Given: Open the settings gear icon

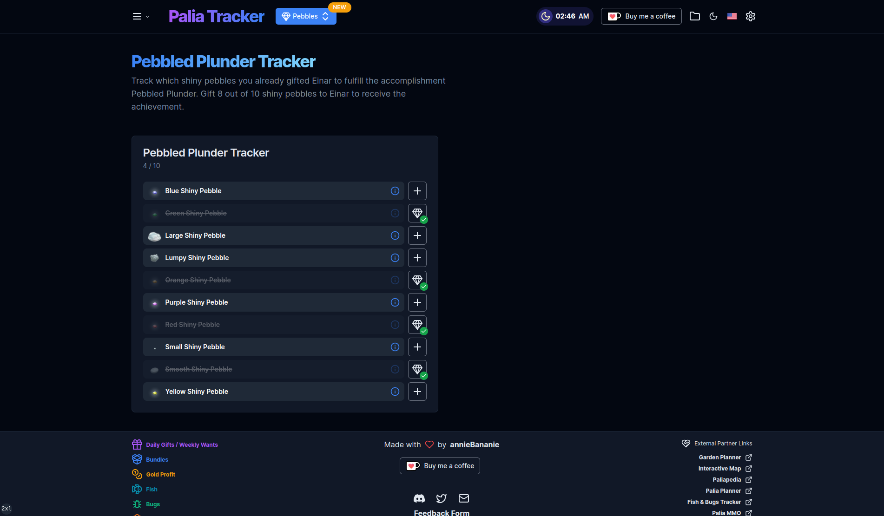Looking at the screenshot, I should (750, 16).
